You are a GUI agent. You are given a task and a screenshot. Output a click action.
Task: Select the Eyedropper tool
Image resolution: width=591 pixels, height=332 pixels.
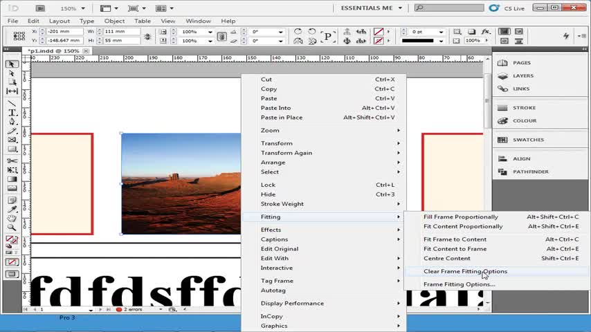click(12, 209)
